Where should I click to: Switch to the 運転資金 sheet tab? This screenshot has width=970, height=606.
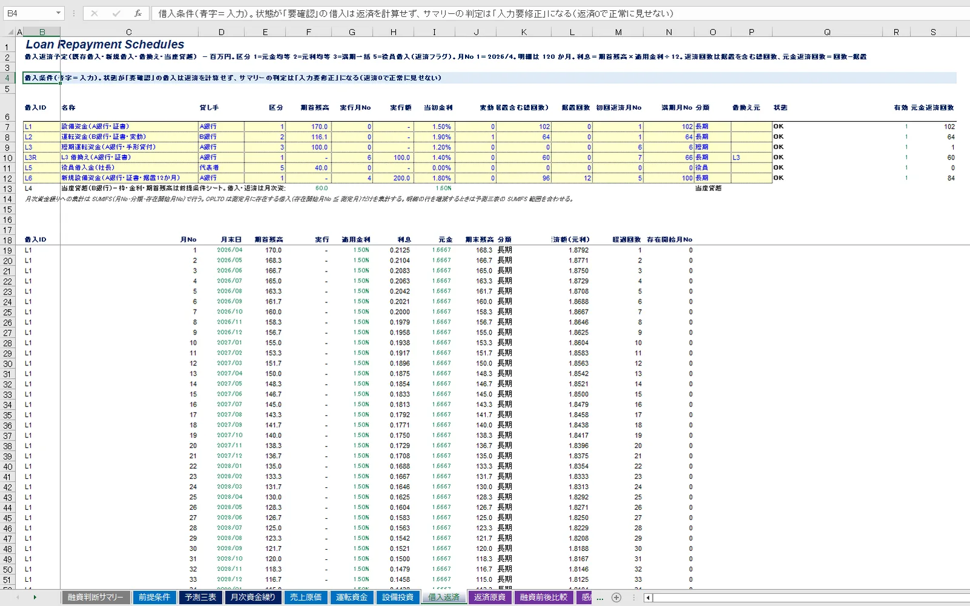tap(352, 598)
